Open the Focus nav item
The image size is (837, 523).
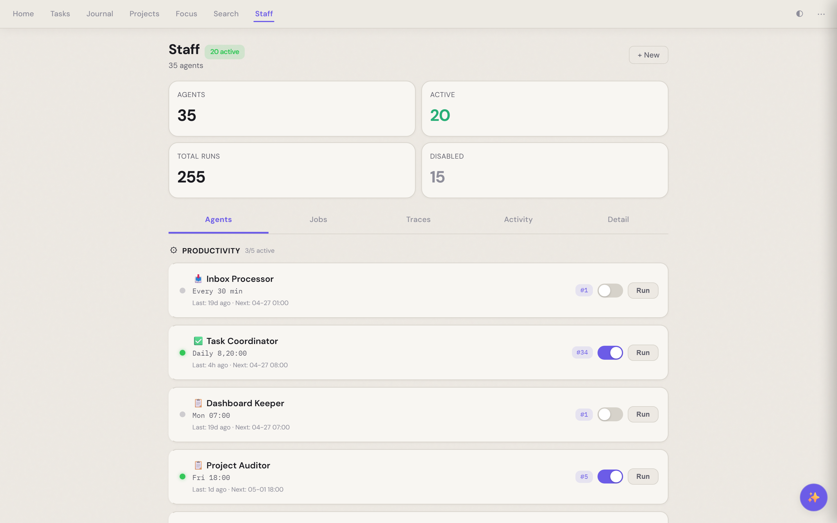(x=186, y=14)
